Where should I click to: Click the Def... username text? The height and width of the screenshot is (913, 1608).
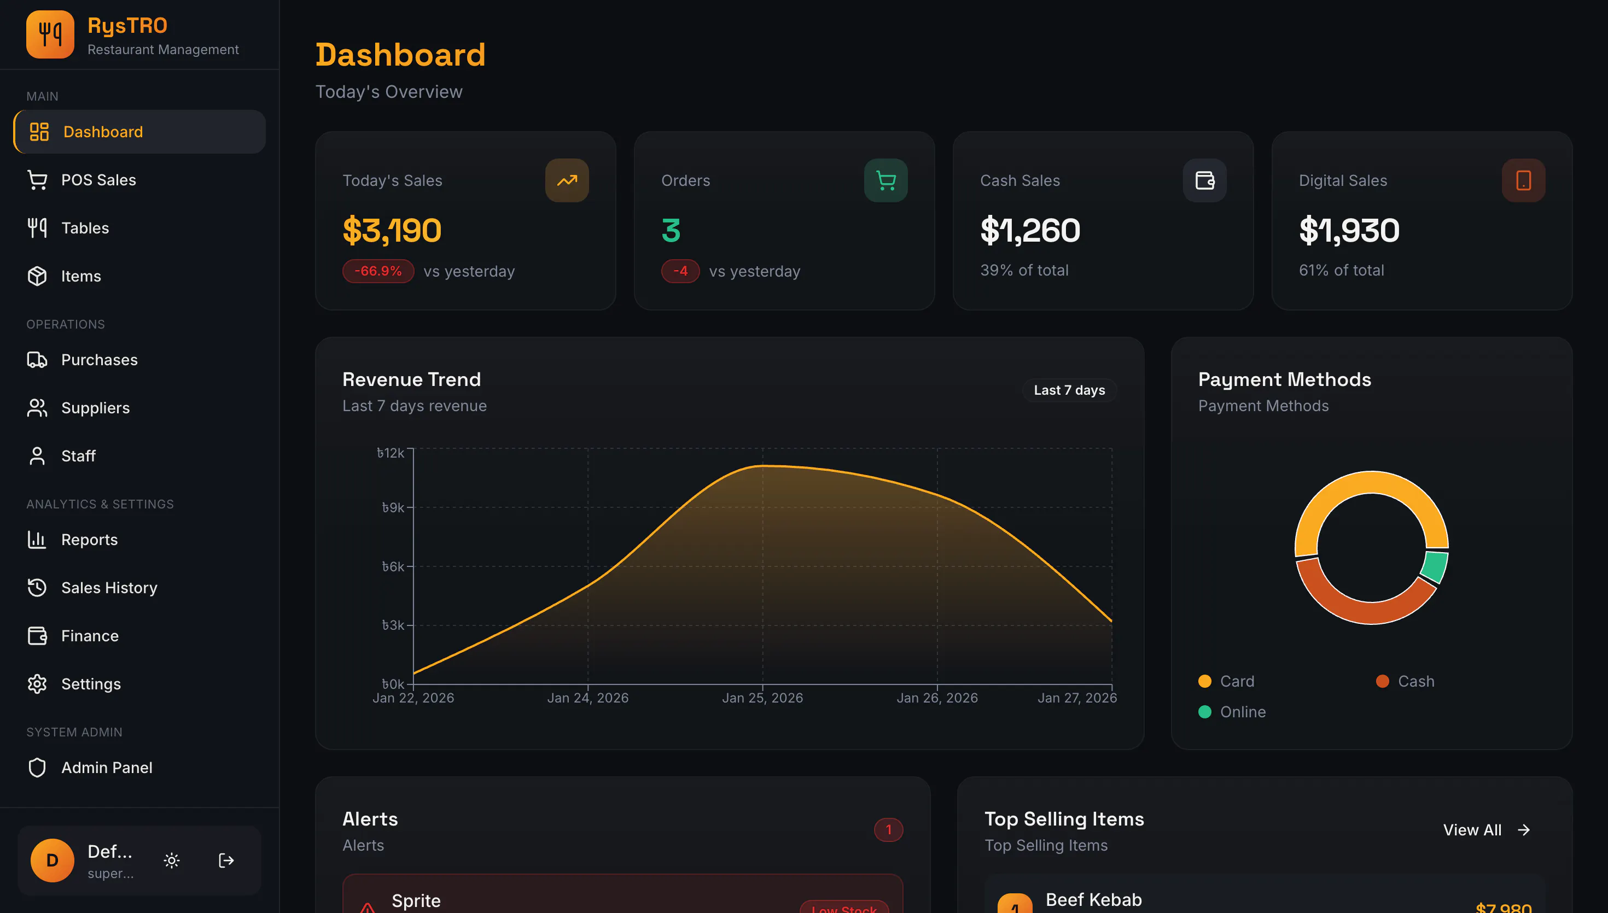pos(110,852)
